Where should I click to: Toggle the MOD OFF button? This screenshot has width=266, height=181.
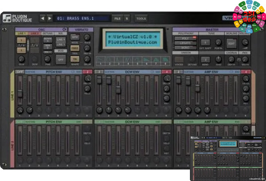[x=61, y=59]
